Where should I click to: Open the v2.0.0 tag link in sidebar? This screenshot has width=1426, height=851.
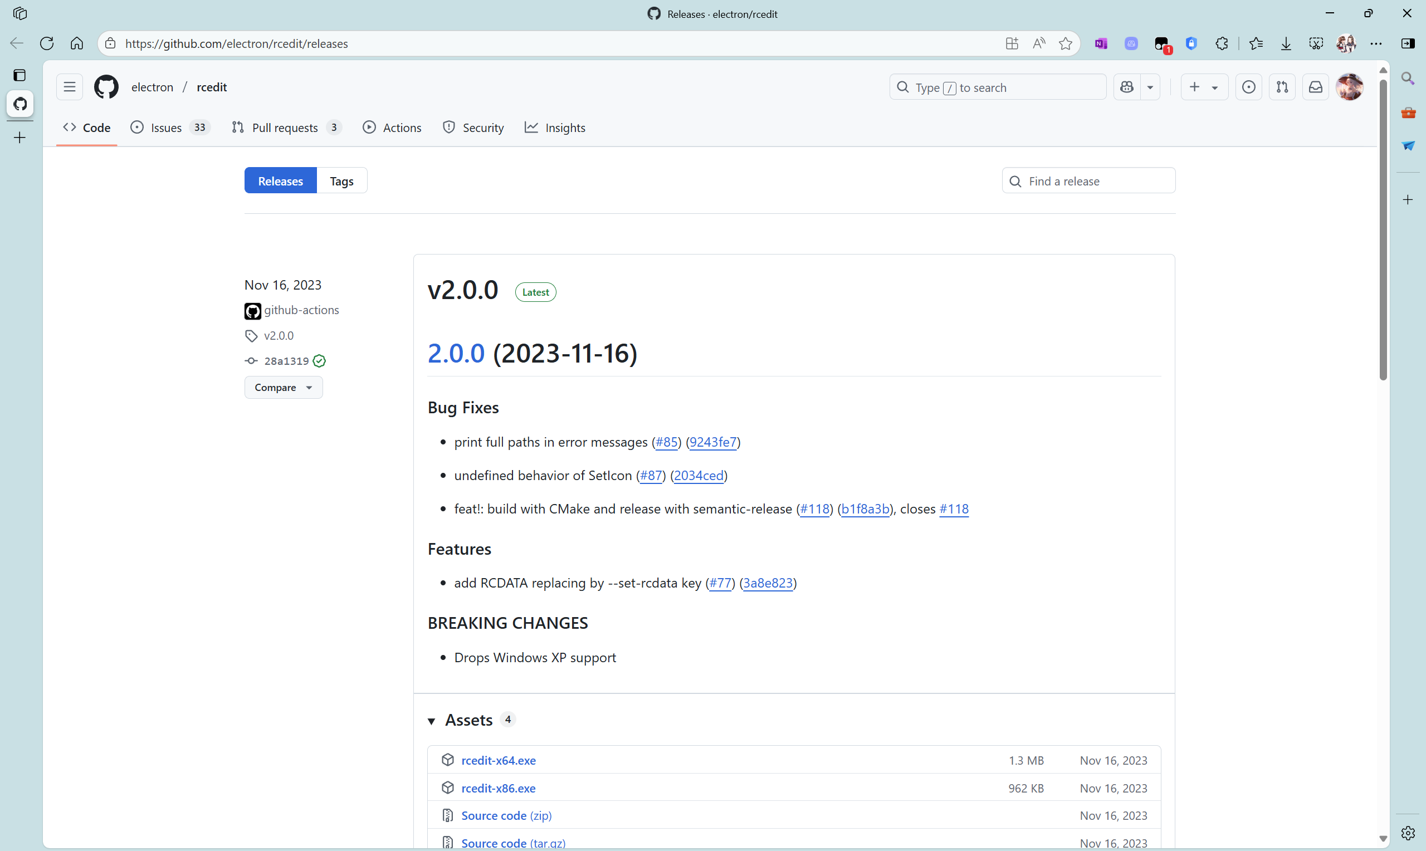(x=279, y=335)
